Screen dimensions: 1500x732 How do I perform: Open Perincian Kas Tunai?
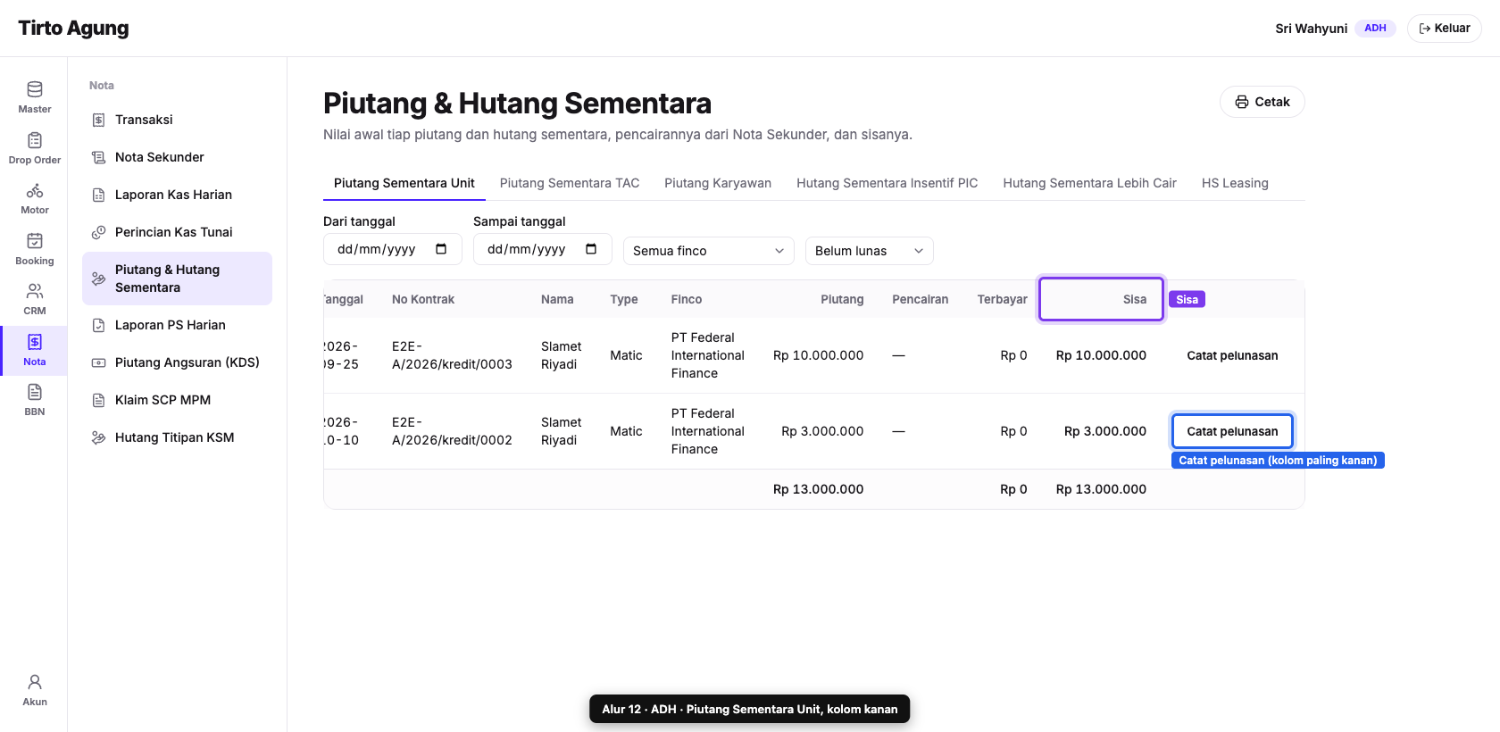[177, 232]
